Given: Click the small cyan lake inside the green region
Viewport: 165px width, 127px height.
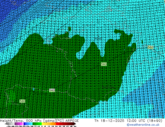Looking at the screenshot, I should click(x=34, y=89).
